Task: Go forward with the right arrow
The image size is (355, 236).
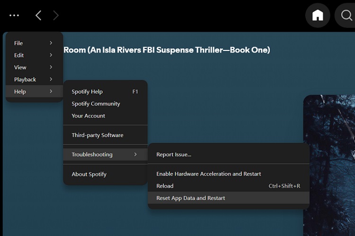Action: click(56, 16)
